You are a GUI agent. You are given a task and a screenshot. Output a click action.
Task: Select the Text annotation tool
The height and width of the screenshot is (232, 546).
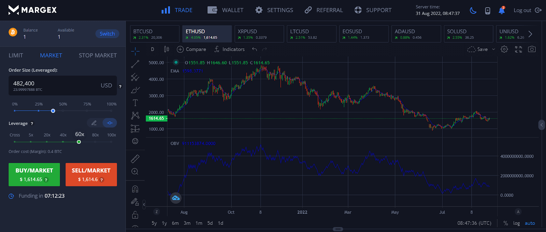135,103
